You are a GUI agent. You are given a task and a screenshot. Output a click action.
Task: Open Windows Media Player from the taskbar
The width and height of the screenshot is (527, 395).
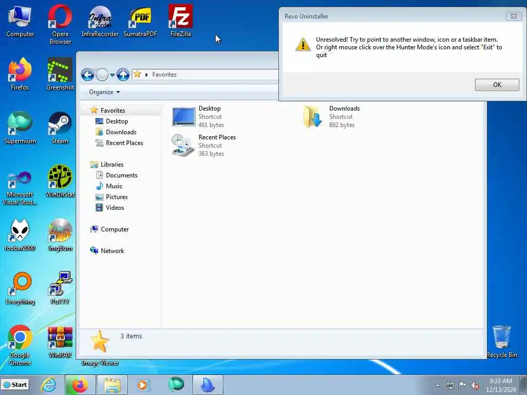[x=144, y=385]
